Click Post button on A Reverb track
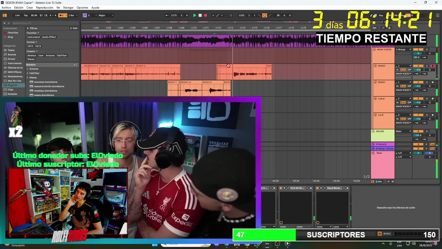 coord(432,144)
